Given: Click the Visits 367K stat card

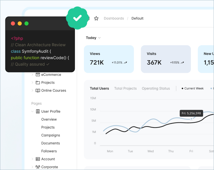Looking at the screenshot, I should point(166,59).
